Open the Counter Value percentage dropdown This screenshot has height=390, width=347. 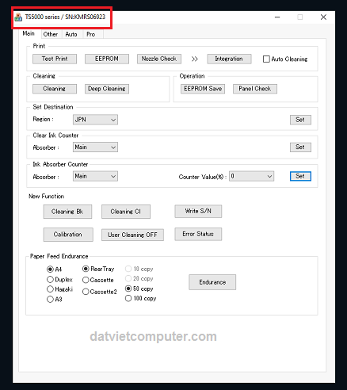(251, 176)
